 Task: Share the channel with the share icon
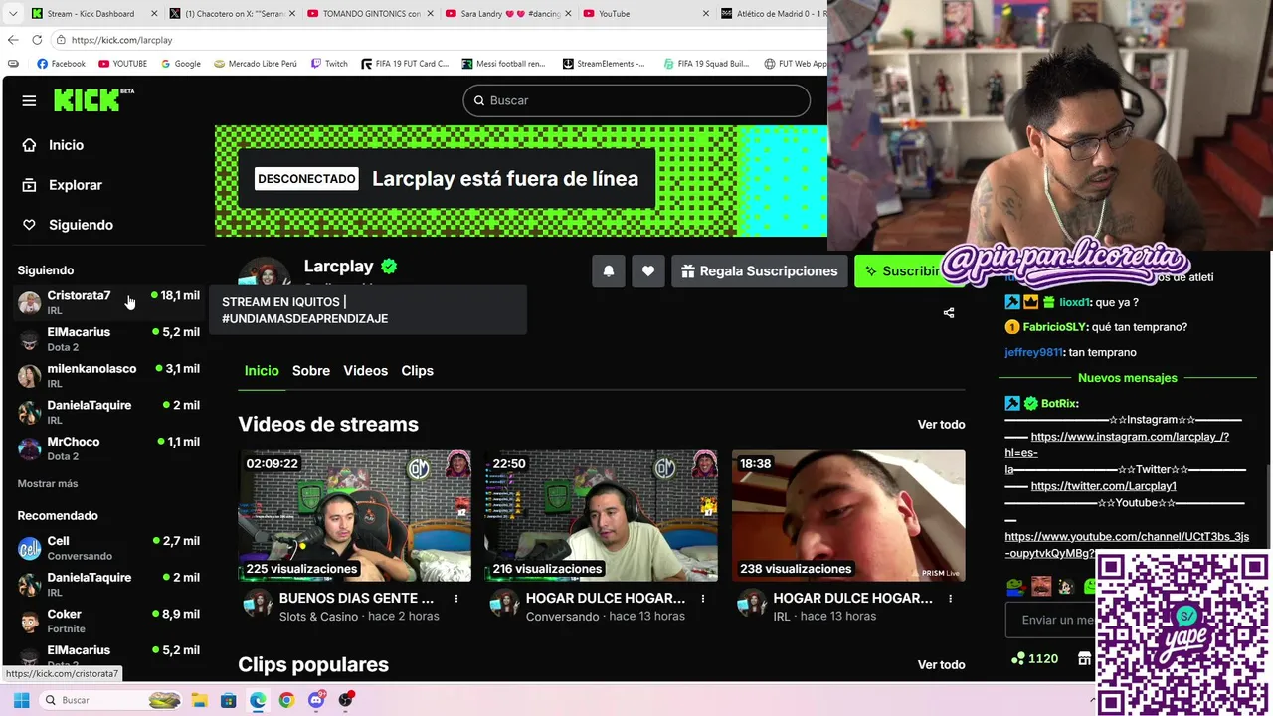point(949,312)
